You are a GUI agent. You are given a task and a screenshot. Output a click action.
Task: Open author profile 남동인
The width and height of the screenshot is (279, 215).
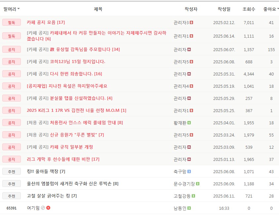click(x=180, y=208)
